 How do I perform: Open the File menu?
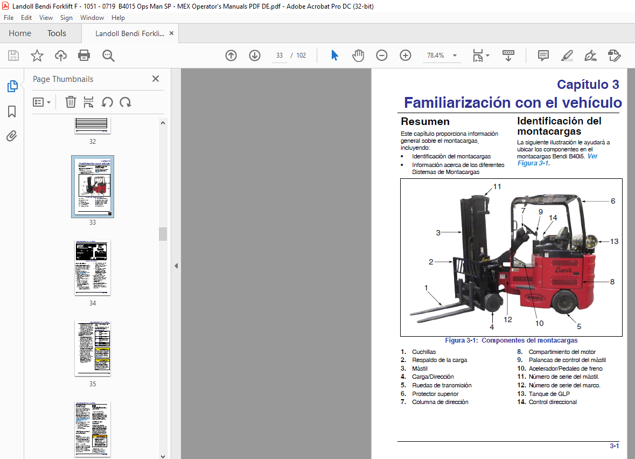coord(9,18)
